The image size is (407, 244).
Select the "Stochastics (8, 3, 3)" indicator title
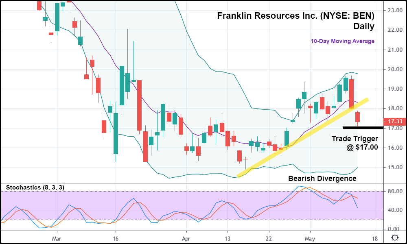tap(35, 187)
